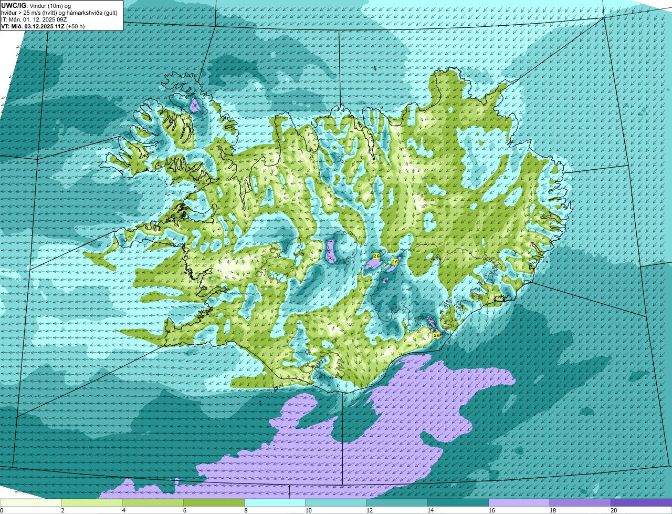Select the 4–6 m/s green legend swatch
The height and width of the screenshot is (514, 672).
153,503
